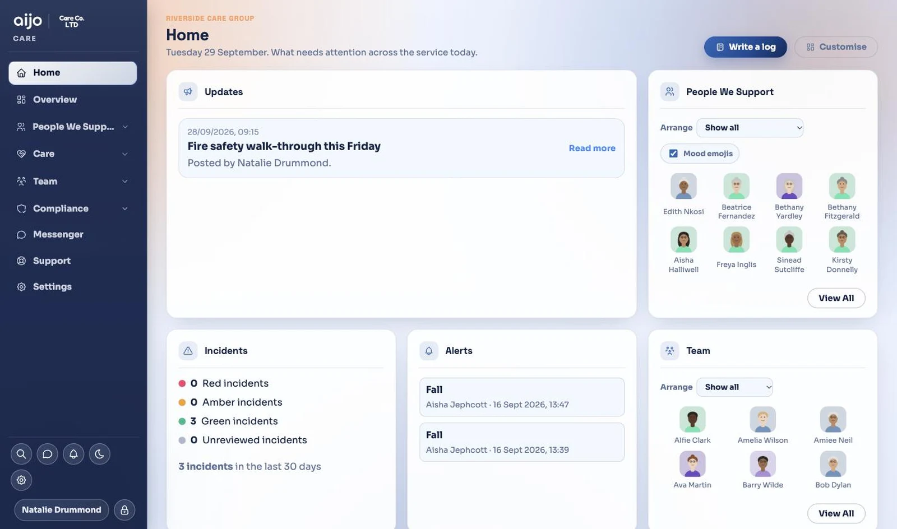Open the search icon in sidebar footer

click(x=21, y=454)
